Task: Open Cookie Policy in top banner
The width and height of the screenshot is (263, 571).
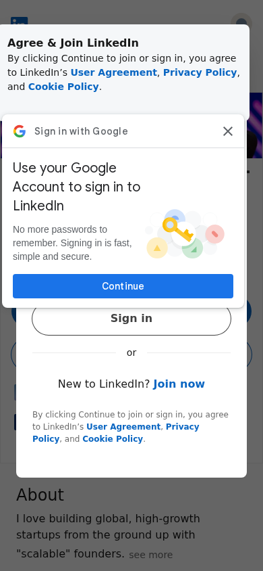Action: pyautogui.click(x=63, y=87)
